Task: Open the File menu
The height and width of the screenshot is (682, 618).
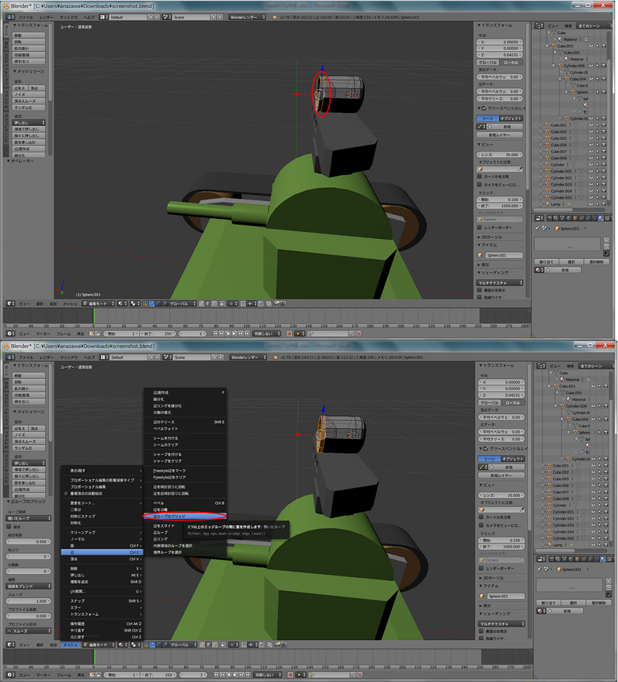Action: [x=24, y=17]
